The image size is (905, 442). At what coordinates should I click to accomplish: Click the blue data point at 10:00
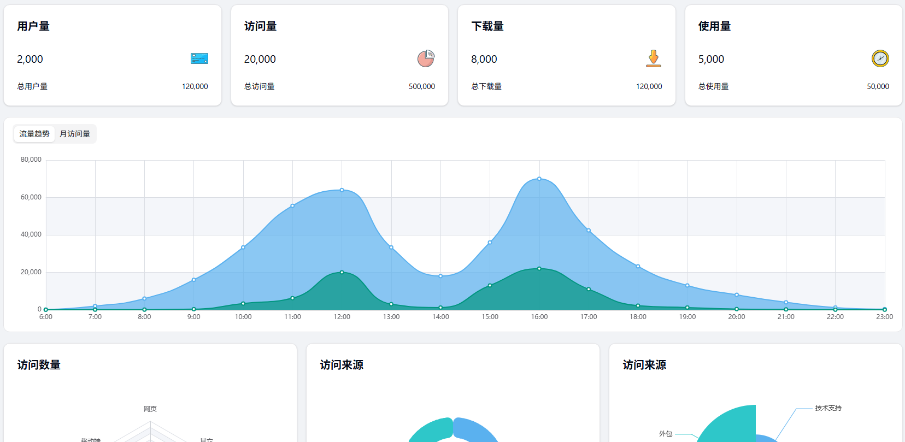coord(243,247)
